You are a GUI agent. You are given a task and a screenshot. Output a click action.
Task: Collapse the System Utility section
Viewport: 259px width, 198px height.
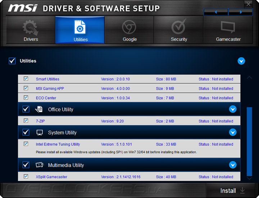(233, 133)
